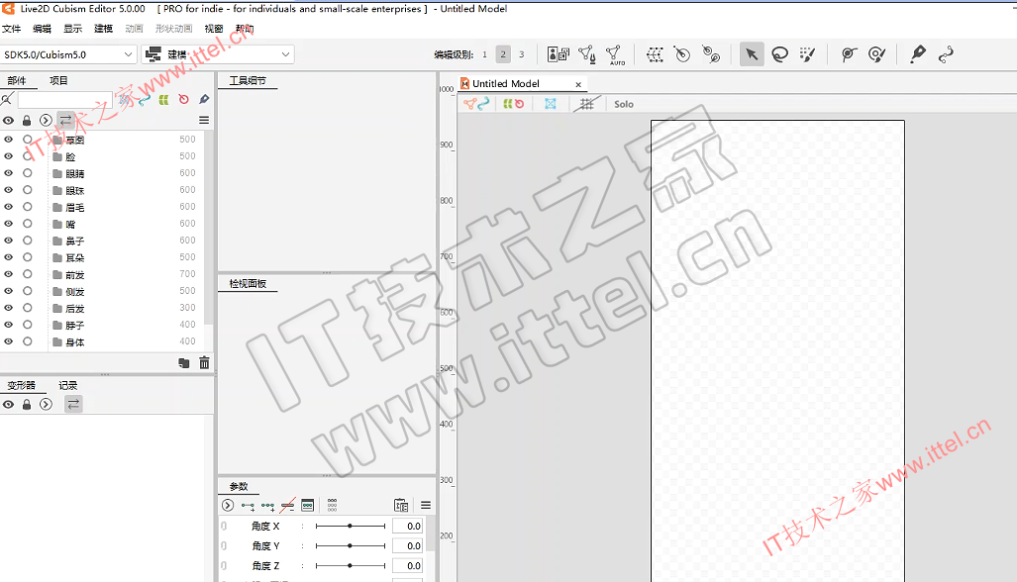Click the pen filter icon in parts panel

204,99
